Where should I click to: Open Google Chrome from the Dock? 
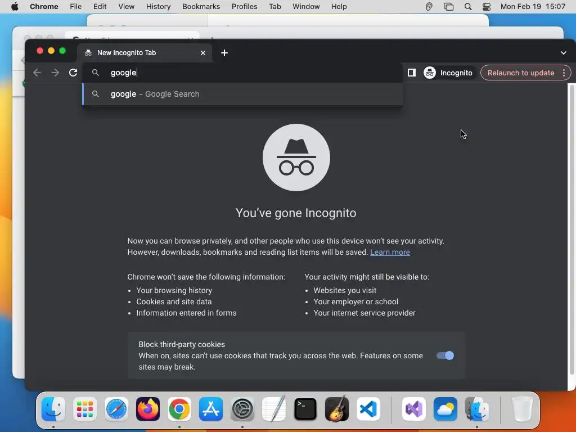point(179,409)
